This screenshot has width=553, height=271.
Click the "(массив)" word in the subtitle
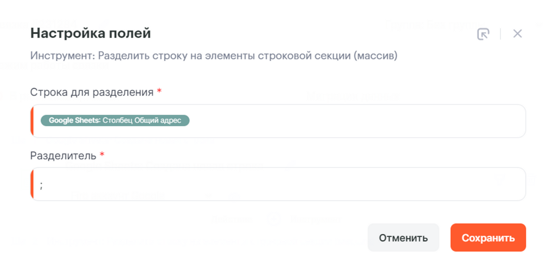point(375,56)
